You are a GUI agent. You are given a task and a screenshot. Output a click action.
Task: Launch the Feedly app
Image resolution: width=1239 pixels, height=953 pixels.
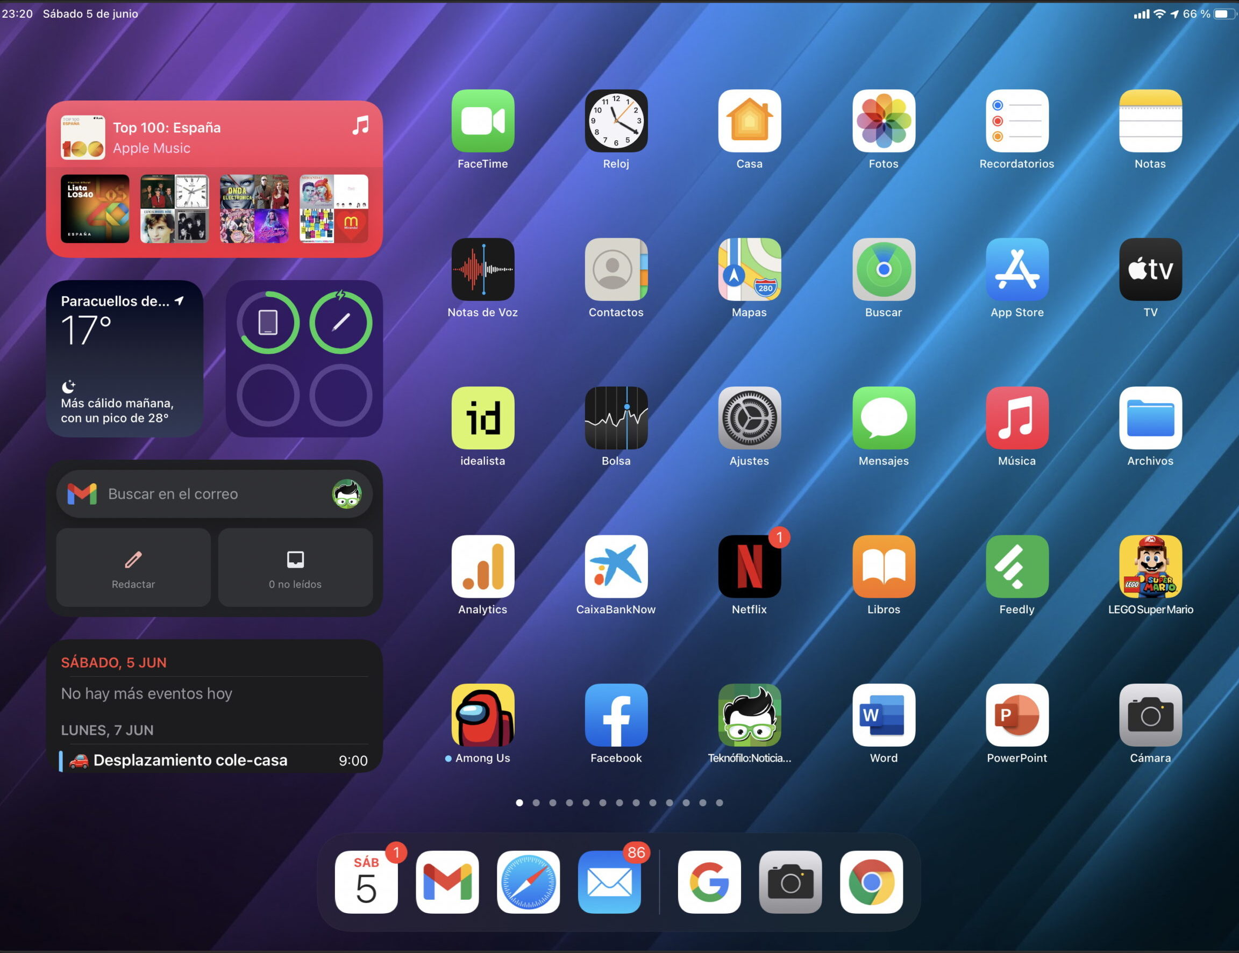click(x=1016, y=567)
